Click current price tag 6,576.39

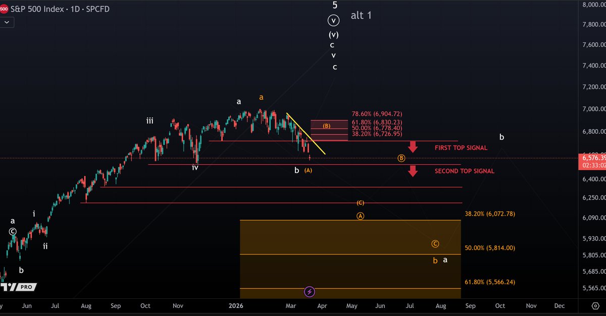click(x=594, y=158)
